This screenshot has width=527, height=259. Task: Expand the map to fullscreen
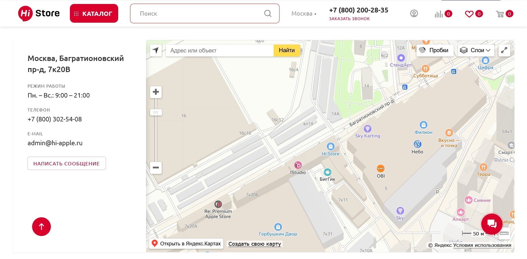(x=504, y=50)
